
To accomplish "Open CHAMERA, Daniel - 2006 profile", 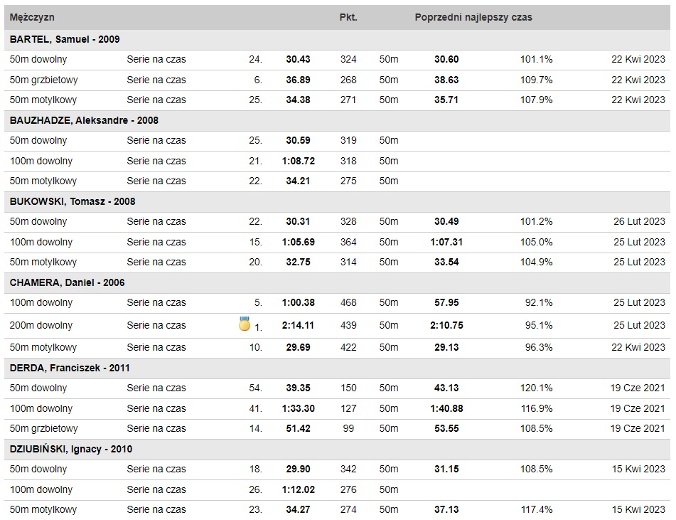I will (x=68, y=282).
